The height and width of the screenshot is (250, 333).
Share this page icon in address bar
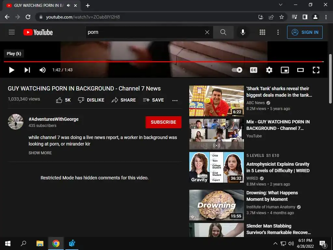[271, 17]
